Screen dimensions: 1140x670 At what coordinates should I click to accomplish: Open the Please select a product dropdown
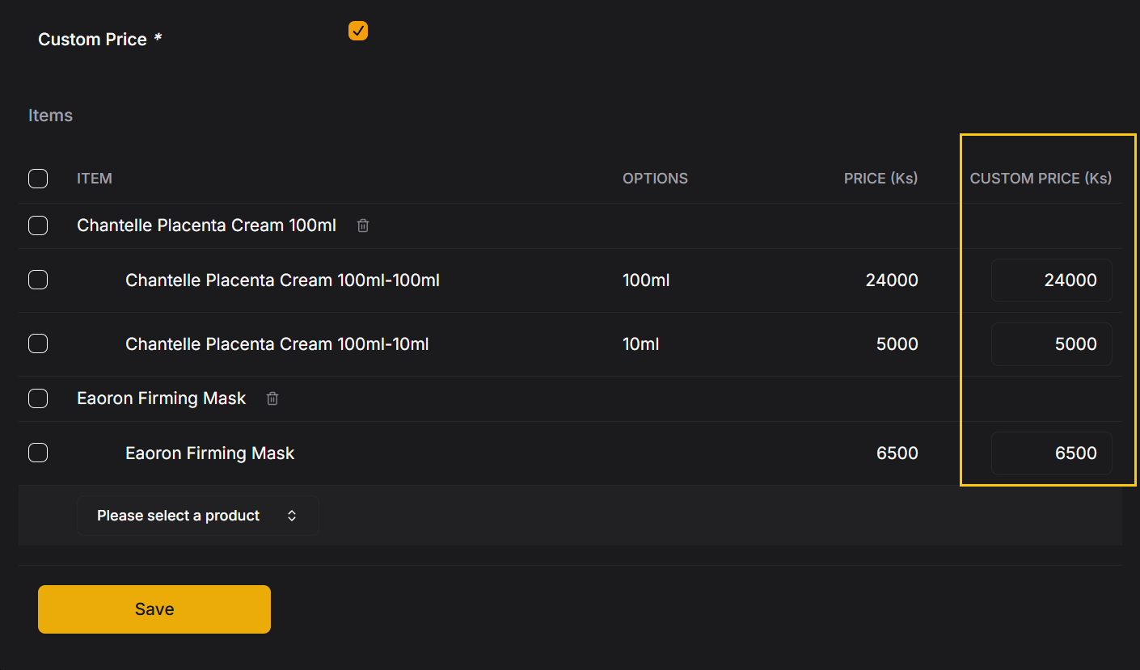click(x=198, y=516)
